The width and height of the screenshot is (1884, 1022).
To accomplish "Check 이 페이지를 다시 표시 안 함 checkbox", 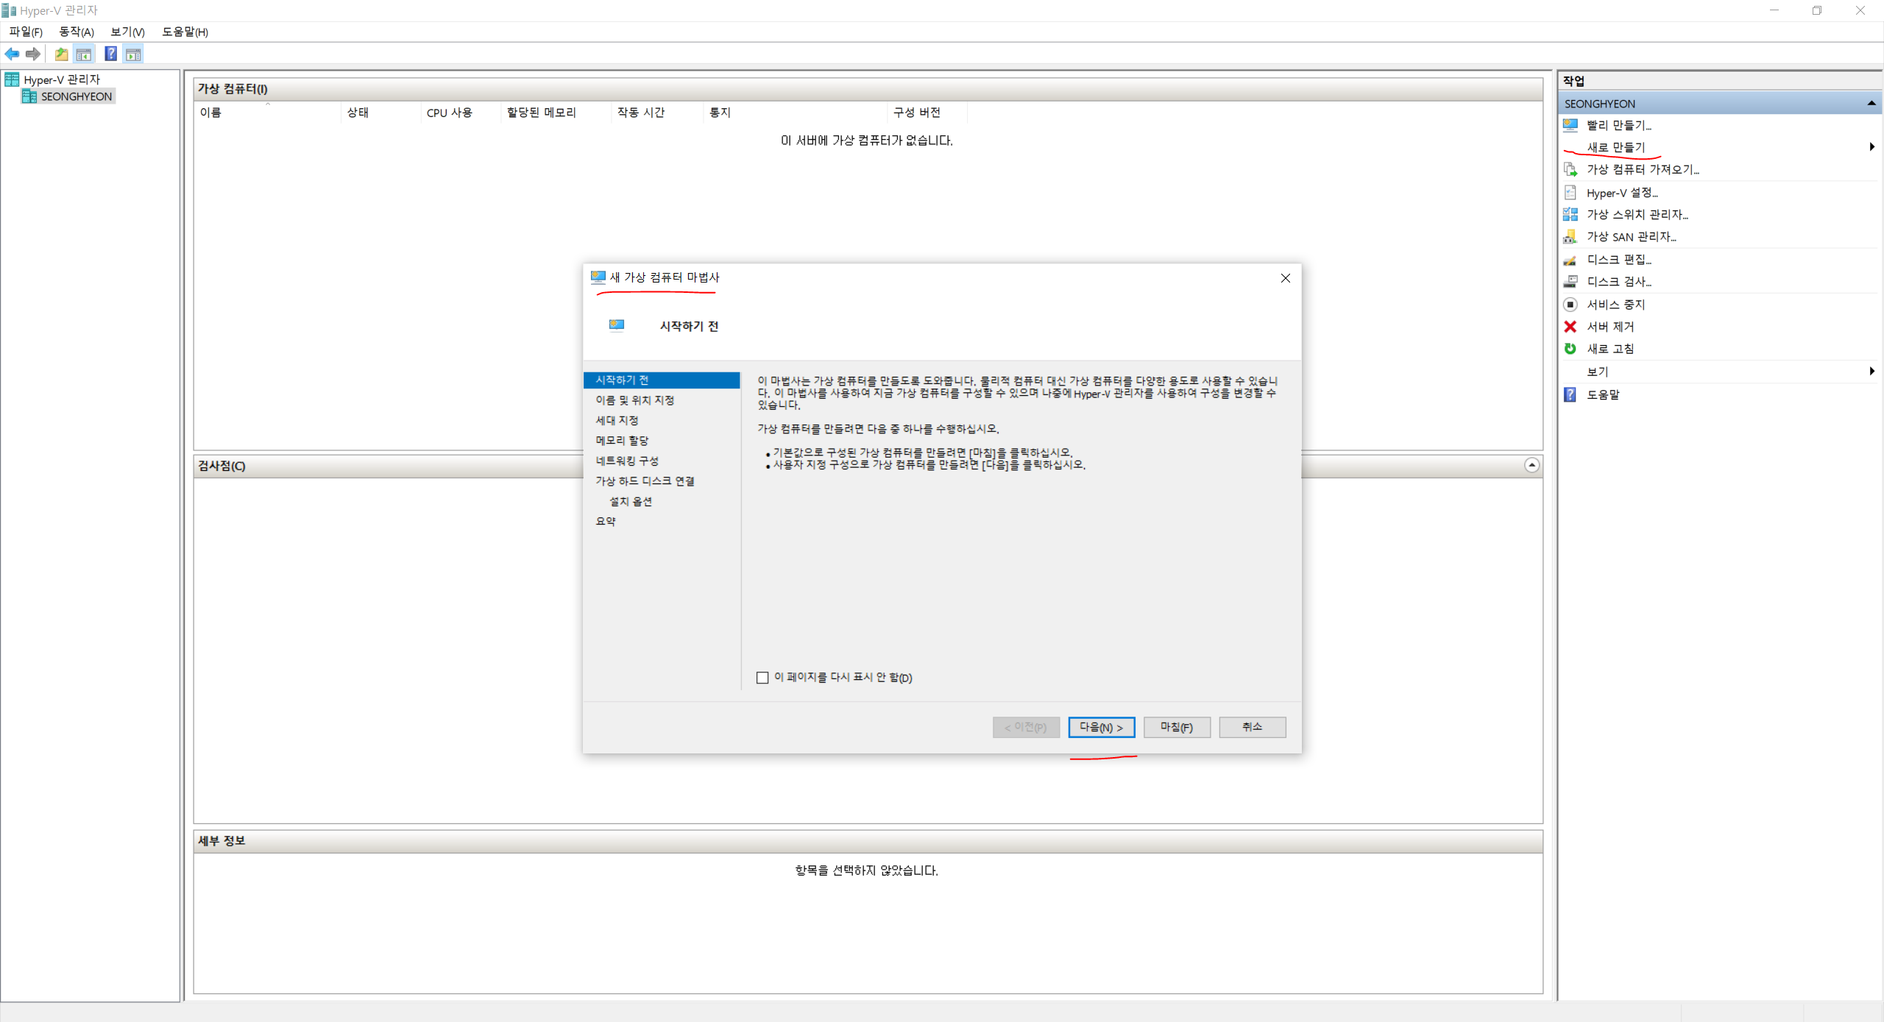I will tap(762, 678).
